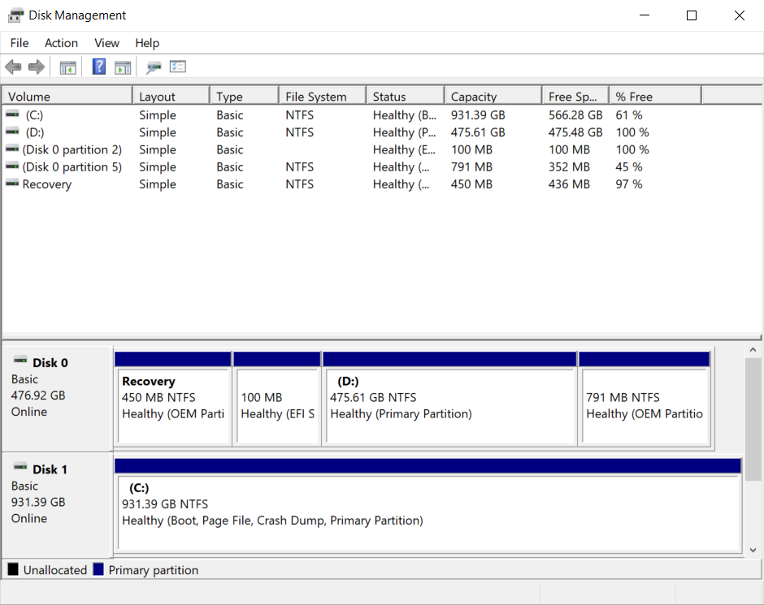Click the Forward arrow toolbar icon
Viewport: 764px width, 605px height.
coord(37,67)
